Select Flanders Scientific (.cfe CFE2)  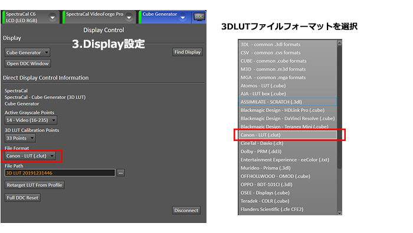[288, 209]
